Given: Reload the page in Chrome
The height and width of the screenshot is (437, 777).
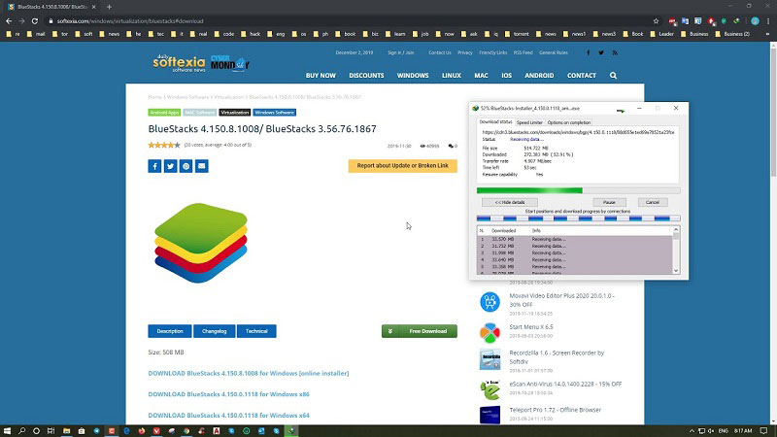Looking at the screenshot, I should pos(35,21).
